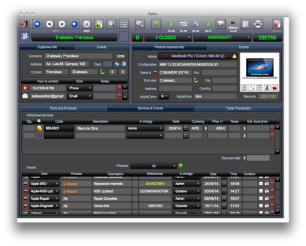Open the customer name dropdown D'alessio, Francisco

tap(74, 37)
